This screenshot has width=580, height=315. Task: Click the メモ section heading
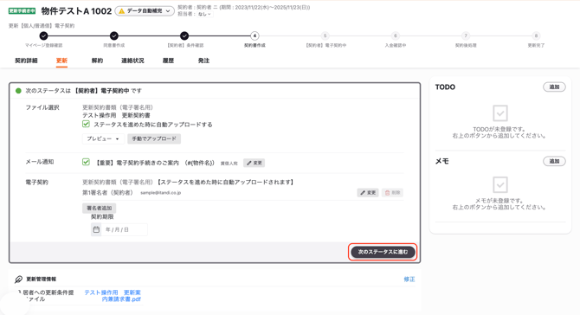pyautogui.click(x=442, y=161)
